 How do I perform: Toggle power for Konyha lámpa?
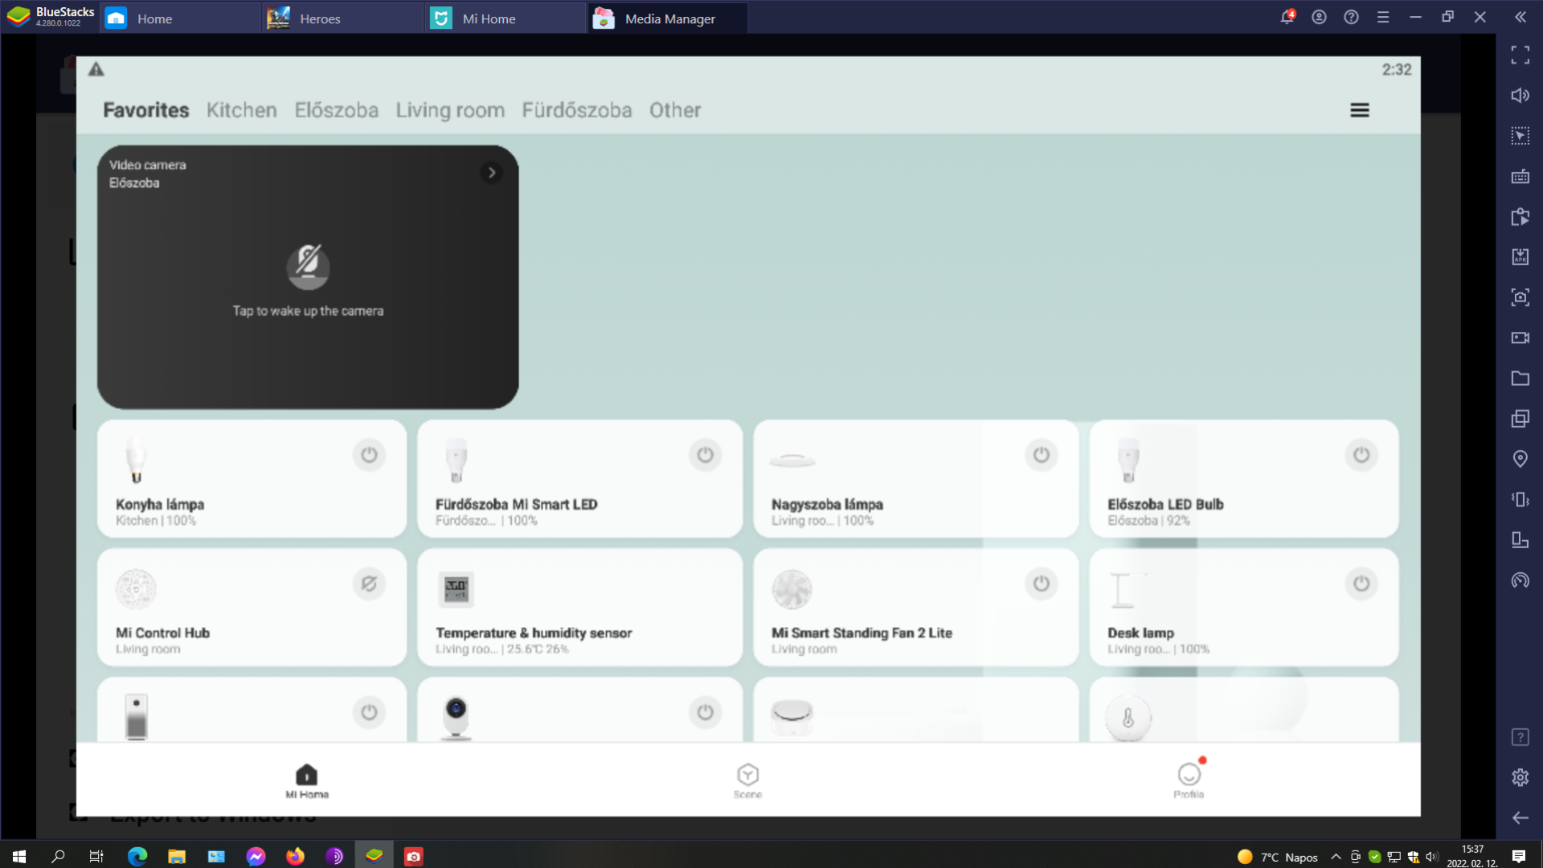point(369,455)
